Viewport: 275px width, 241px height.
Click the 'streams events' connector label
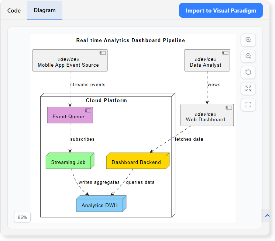coord(88,85)
